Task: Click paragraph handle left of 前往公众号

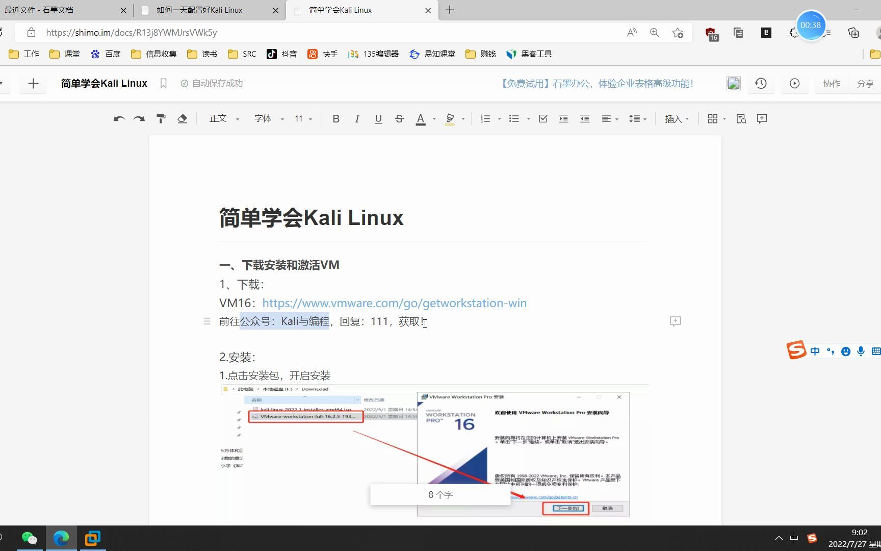Action: [x=206, y=321]
